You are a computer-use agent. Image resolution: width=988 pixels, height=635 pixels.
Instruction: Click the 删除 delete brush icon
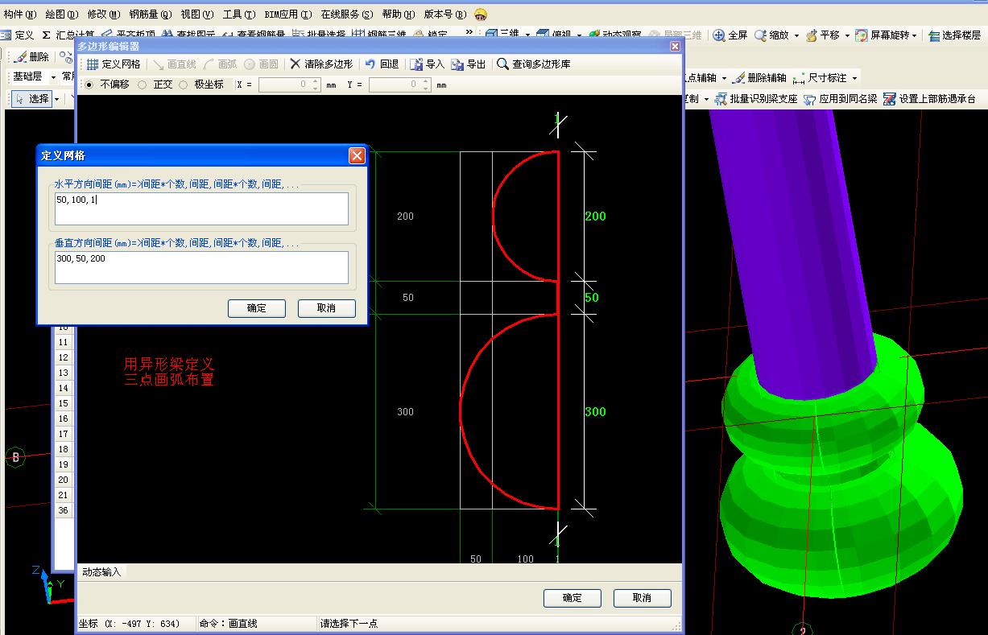(x=20, y=56)
